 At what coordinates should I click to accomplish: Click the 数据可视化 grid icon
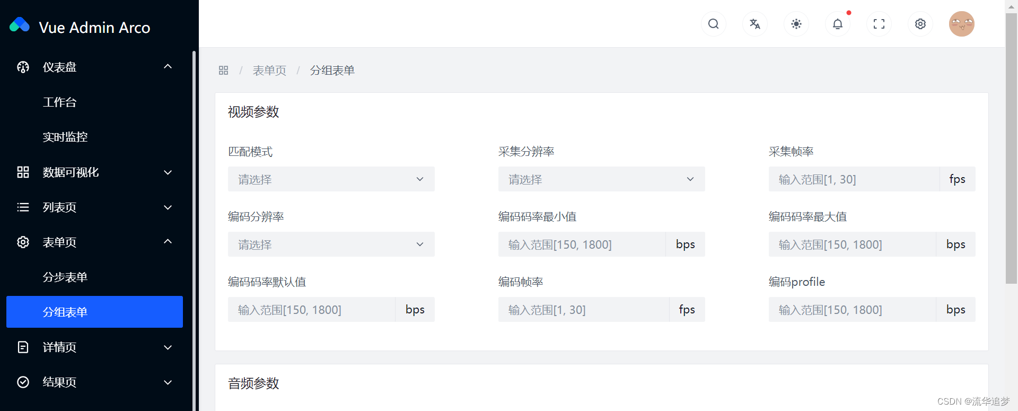pyautogui.click(x=23, y=172)
